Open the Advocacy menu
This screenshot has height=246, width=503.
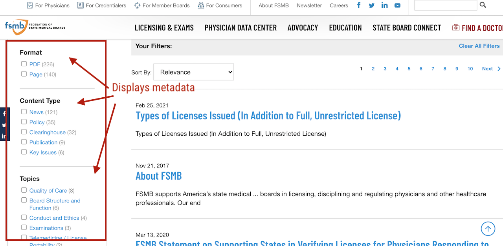tap(303, 28)
